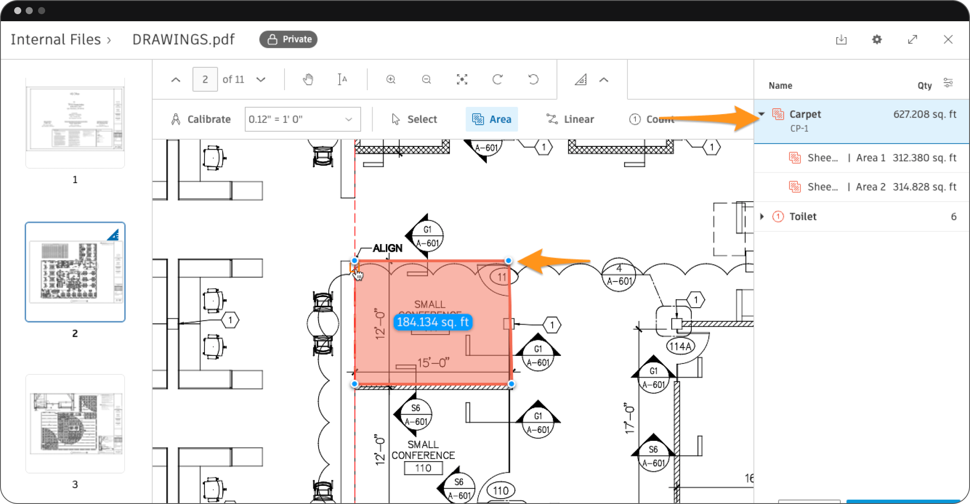Click fit to view icon
Viewport: 970px width, 504px height.
coord(462,80)
